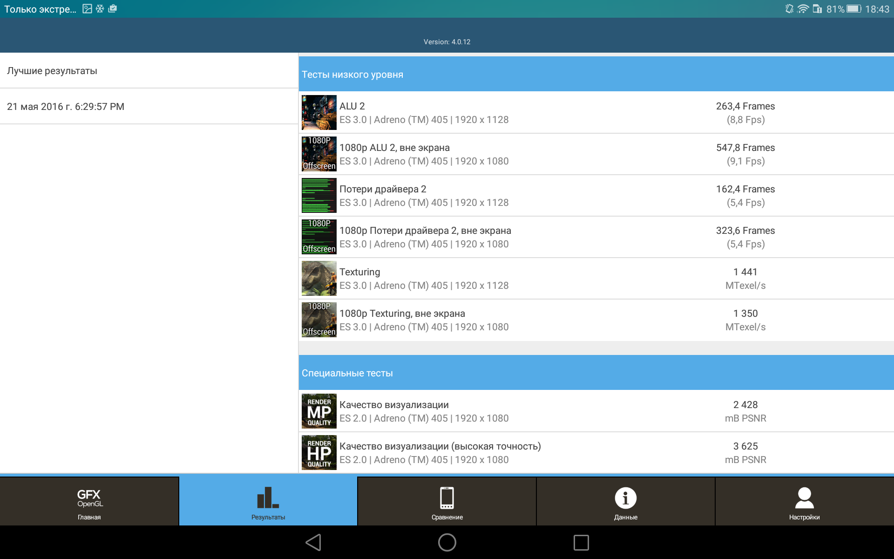Click the 1 350 MTexel/s score

[745, 320]
